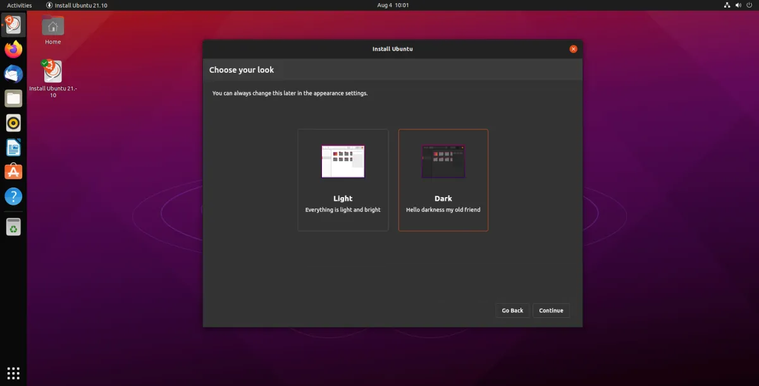Select the Light theme option
759x386 pixels.
[x=343, y=180]
